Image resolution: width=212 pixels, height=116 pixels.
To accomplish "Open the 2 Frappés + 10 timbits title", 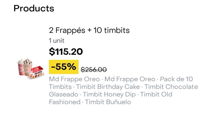I will (x=89, y=30).
